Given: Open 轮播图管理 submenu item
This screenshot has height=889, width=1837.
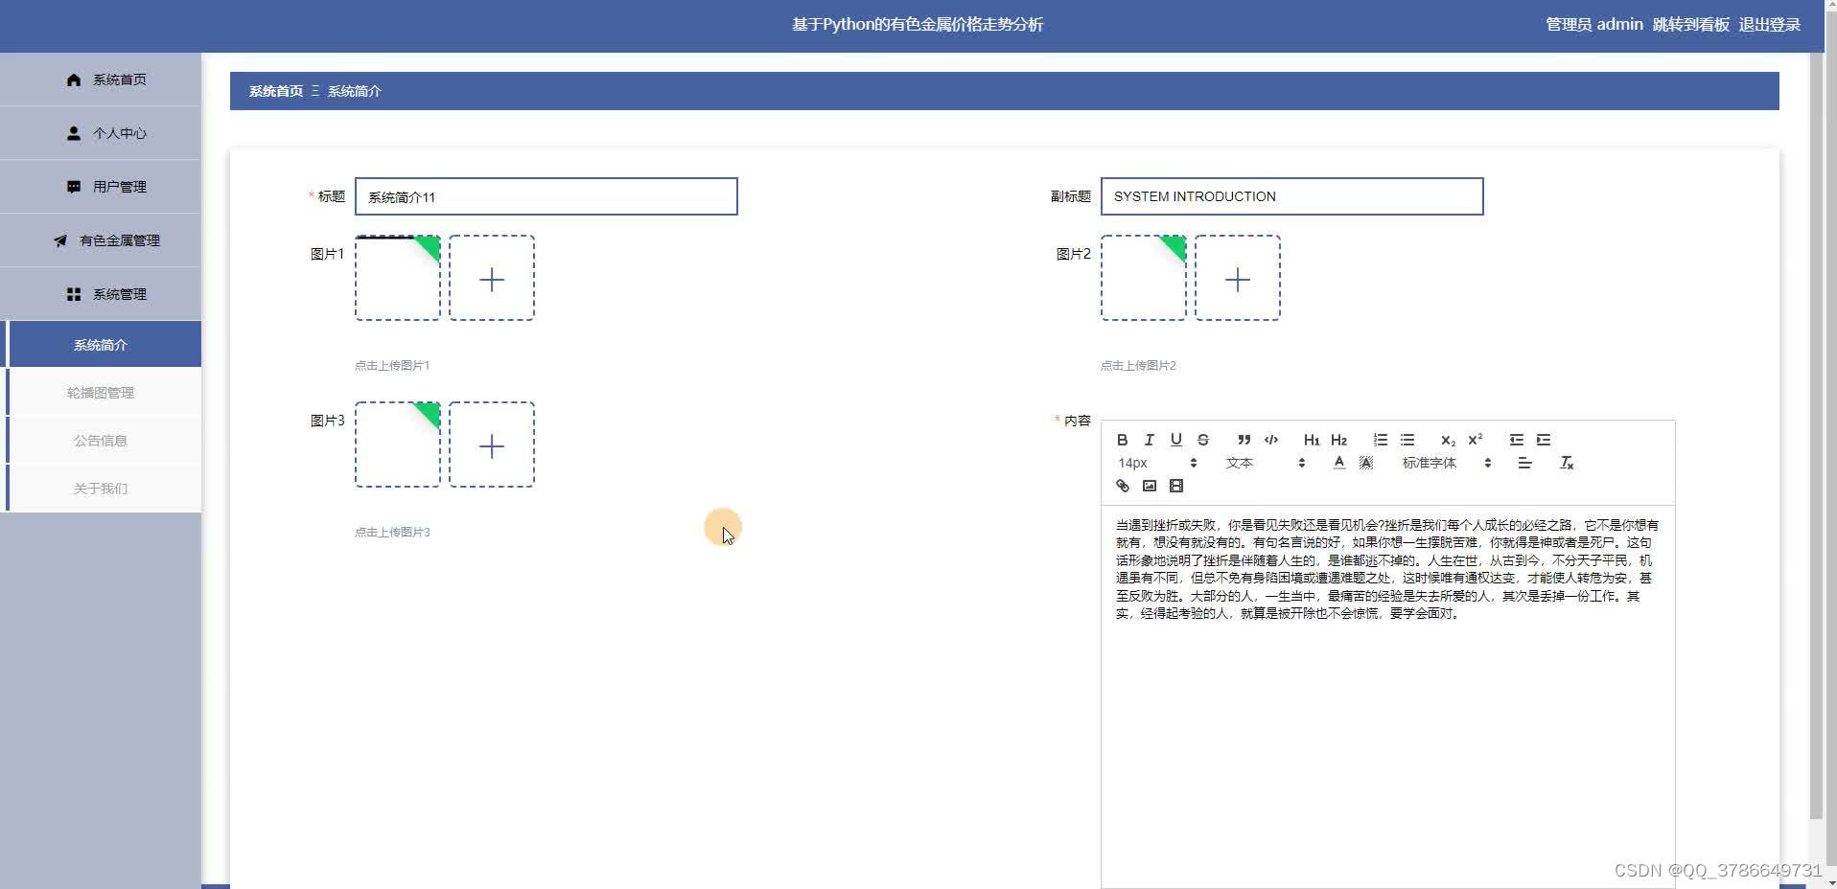Looking at the screenshot, I should point(101,393).
